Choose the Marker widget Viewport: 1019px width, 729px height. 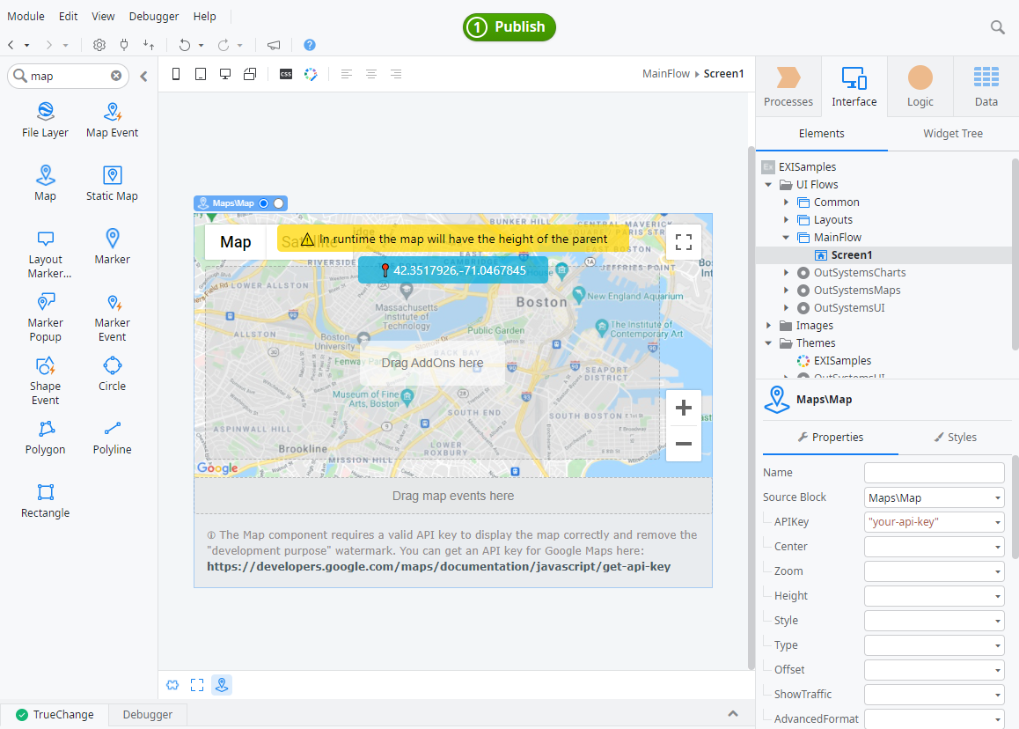tap(112, 247)
